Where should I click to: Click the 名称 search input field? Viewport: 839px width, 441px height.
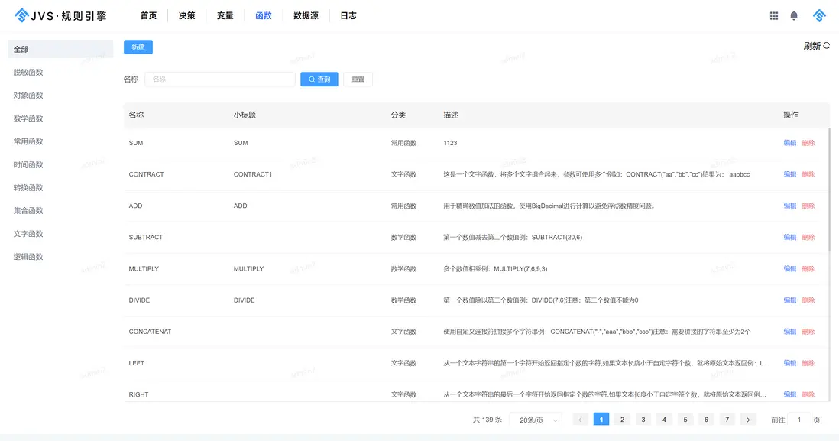(219, 79)
